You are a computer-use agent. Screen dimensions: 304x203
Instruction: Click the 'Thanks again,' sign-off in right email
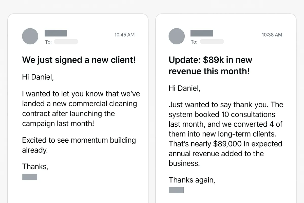(192, 180)
